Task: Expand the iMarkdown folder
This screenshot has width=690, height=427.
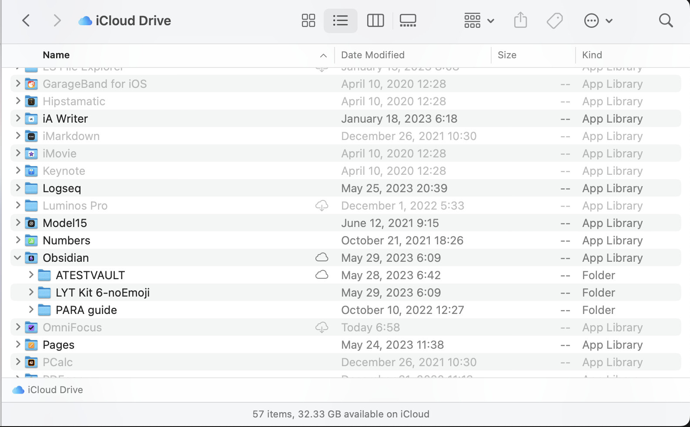Action: click(x=18, y=136)
